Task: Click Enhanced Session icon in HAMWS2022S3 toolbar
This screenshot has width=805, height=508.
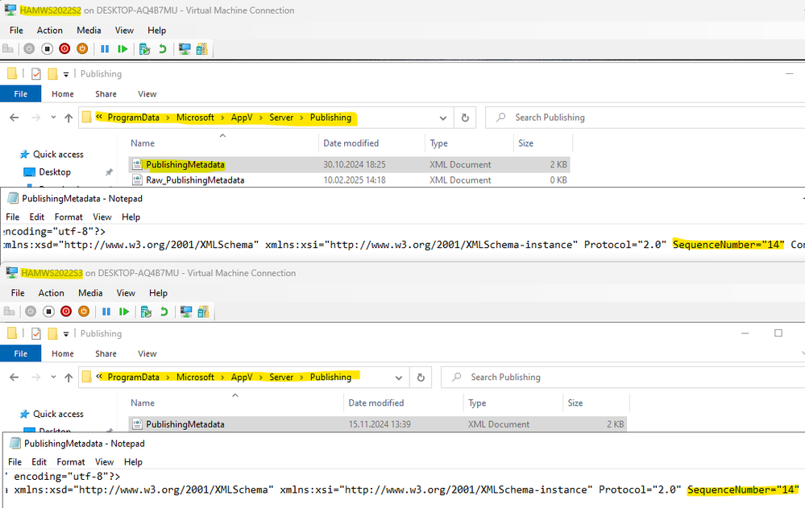Action: tap(186, 312)
